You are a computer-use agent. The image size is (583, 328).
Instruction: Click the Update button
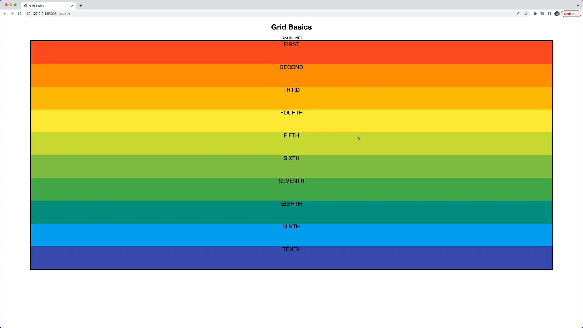pyautogui.click(x=569, y=14)
